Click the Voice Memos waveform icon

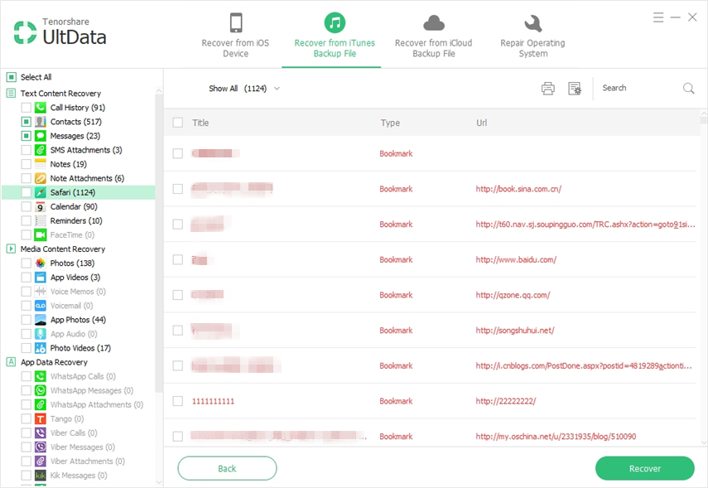coord(41,292)
